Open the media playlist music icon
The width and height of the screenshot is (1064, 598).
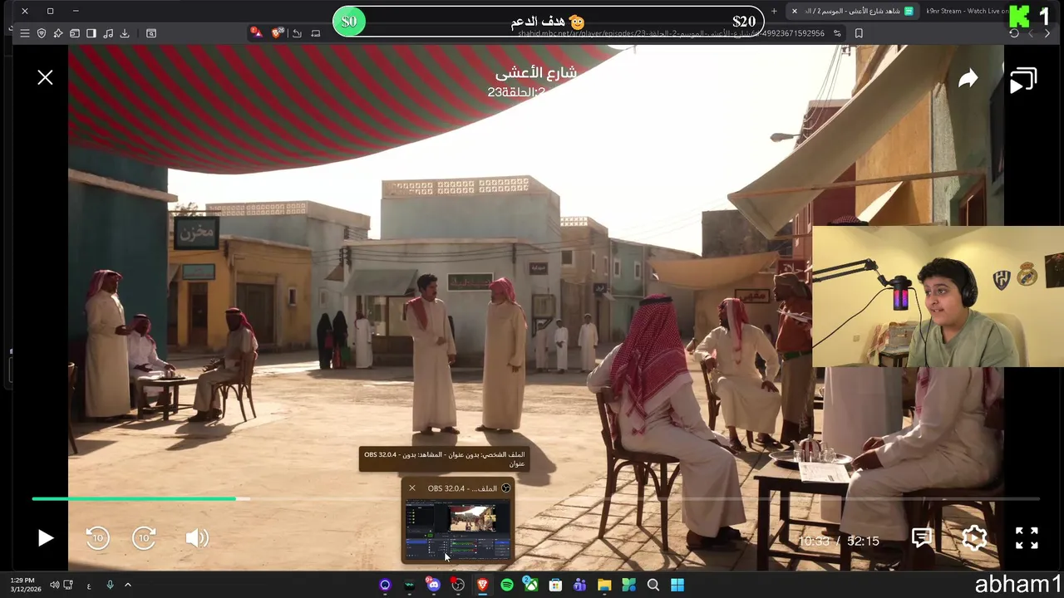108,33
